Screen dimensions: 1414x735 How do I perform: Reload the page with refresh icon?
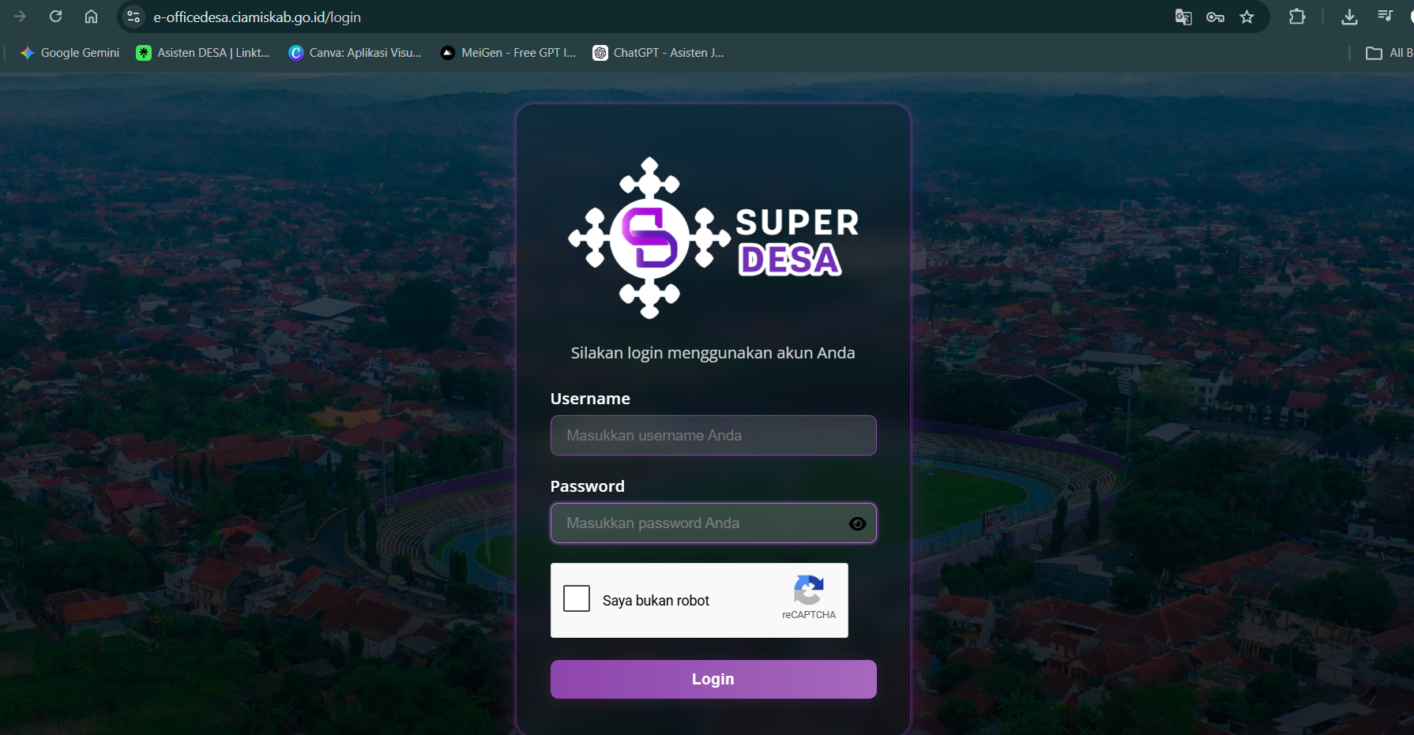(x=55, y=17)
